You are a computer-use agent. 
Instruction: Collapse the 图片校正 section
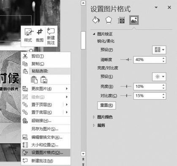tap(94, 34)
